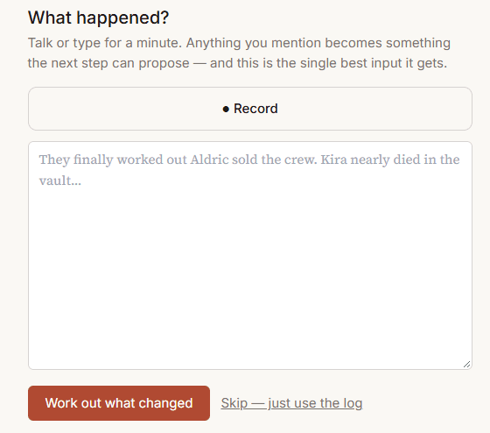
Task: Click 'just use the log' link text
Action: [x=315, y=403]
